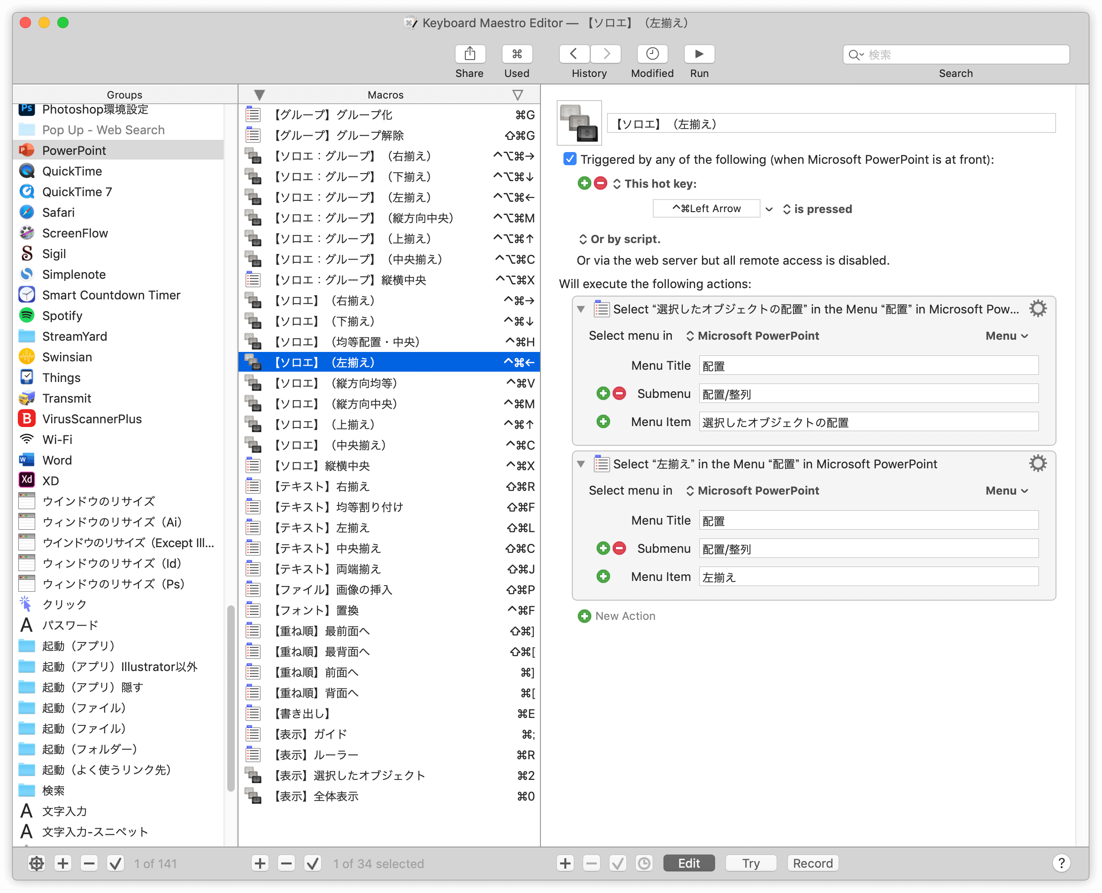This screenshot has height=893, width=1102.
Task: Open dropdown arrow next to hot key field
Action: (x=769, y=209)
